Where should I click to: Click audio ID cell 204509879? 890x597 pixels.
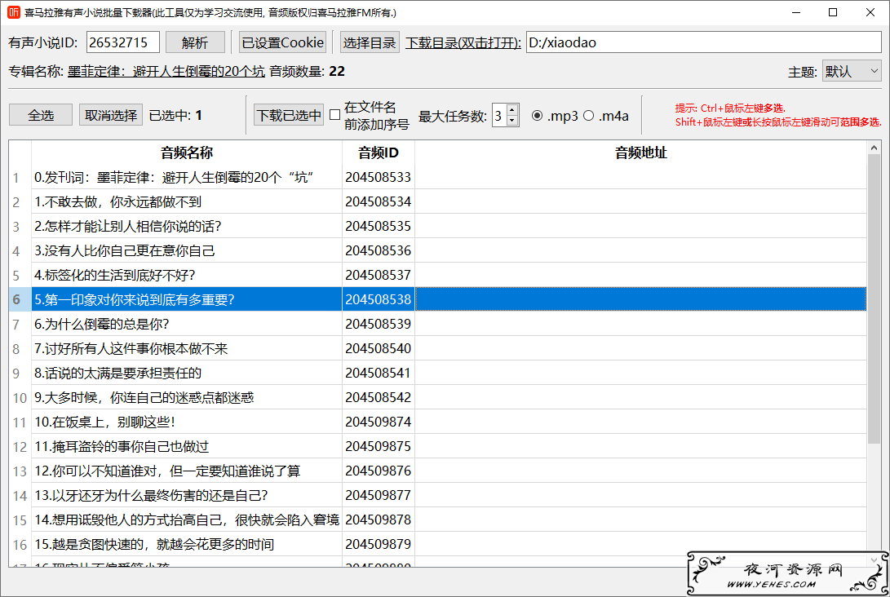coord(379,544)
